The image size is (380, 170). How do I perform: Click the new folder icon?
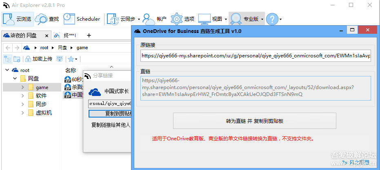tap(17, 59)
